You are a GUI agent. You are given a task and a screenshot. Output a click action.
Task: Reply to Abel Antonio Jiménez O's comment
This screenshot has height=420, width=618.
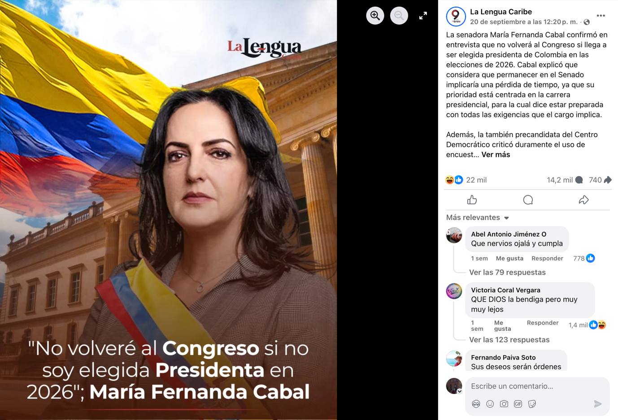click(547, 259)
